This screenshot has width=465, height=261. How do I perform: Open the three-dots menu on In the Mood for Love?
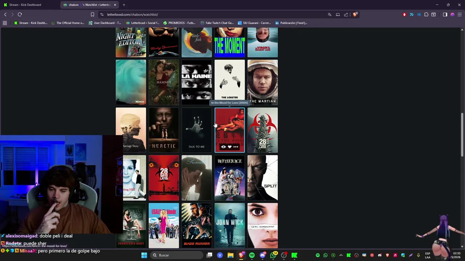tap(236, 147)
